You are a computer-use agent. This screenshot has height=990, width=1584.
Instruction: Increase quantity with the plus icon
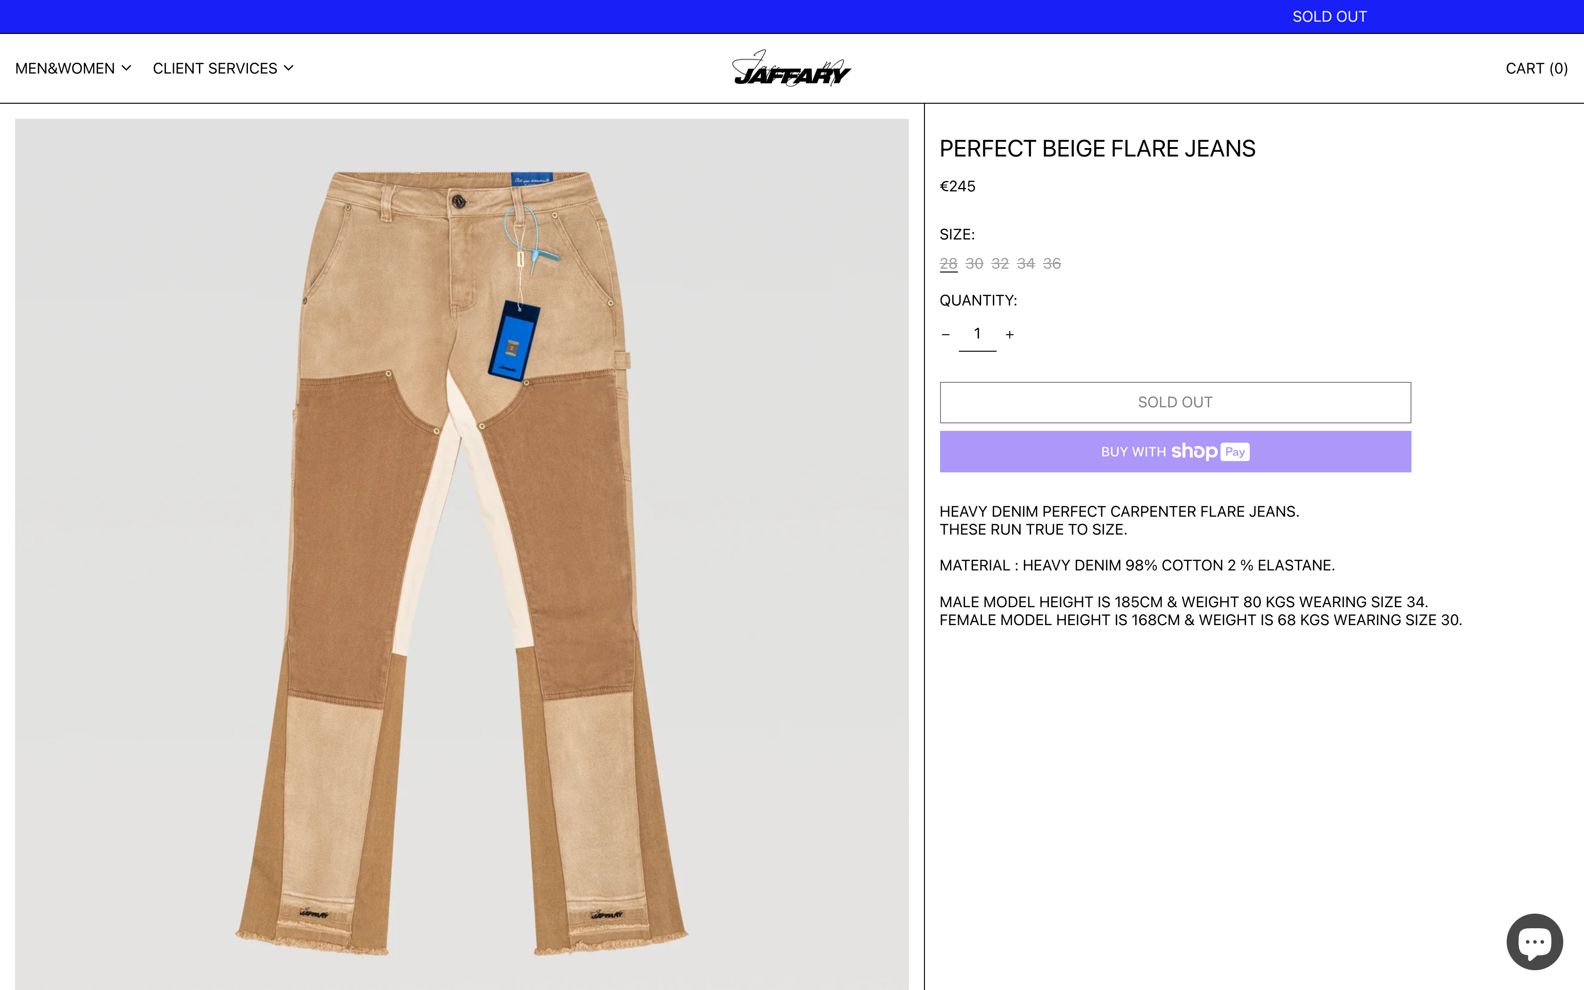coord(1009,335)
